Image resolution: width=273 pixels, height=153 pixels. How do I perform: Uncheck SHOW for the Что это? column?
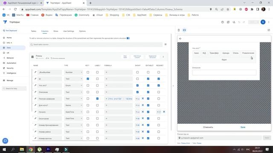coord(137,85)
